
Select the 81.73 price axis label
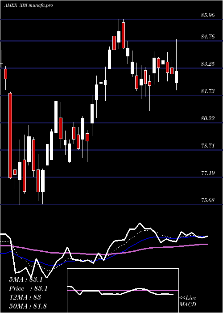tap(208, 91)
